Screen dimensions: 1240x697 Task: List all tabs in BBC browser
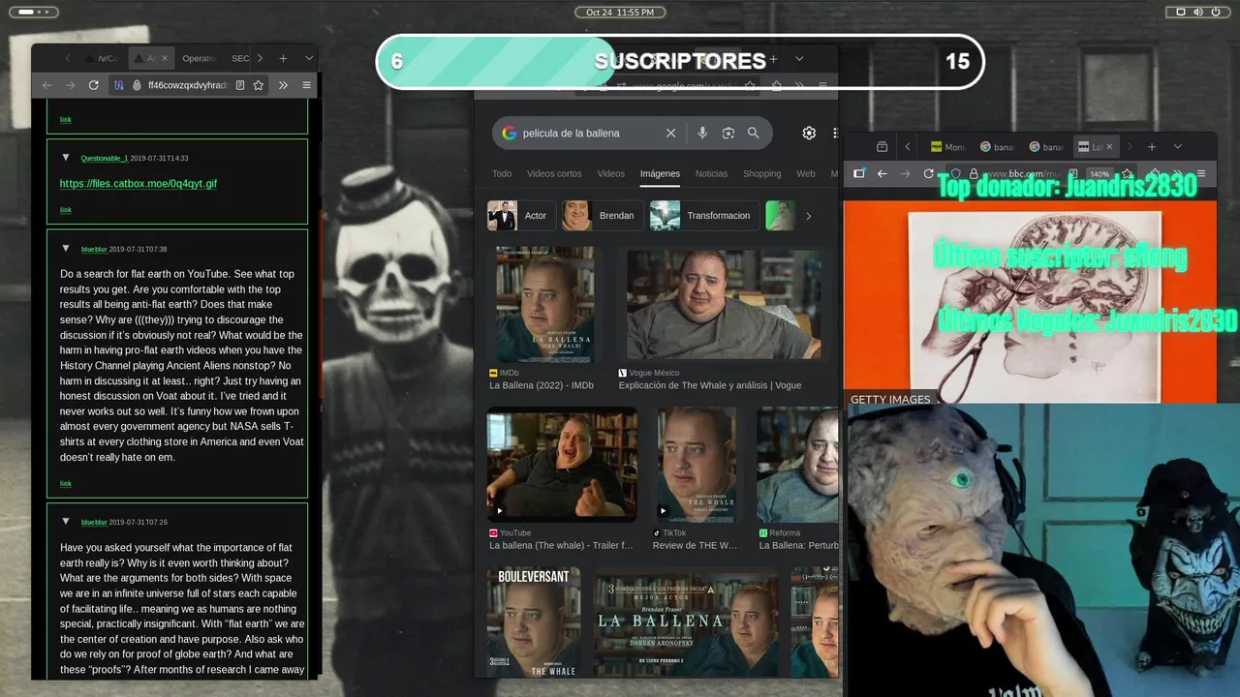click(x=1178, y=146)
